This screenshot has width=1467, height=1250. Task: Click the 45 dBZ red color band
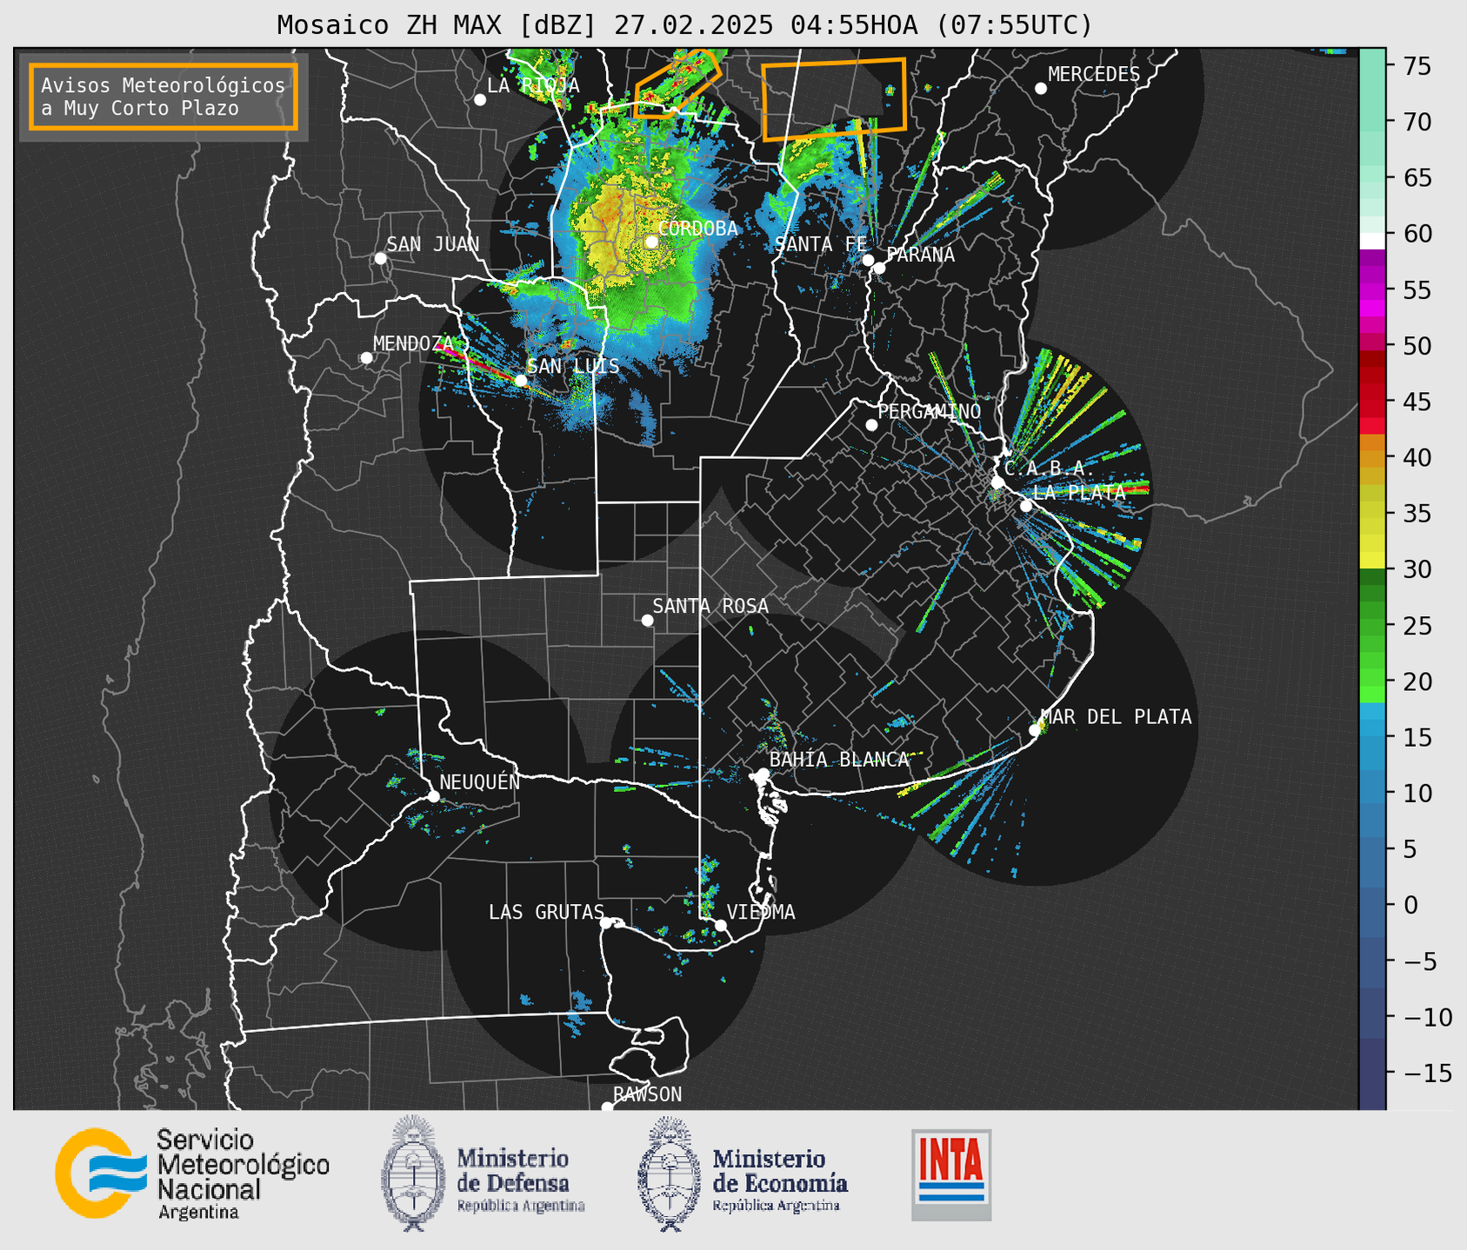pos(1372,402)
